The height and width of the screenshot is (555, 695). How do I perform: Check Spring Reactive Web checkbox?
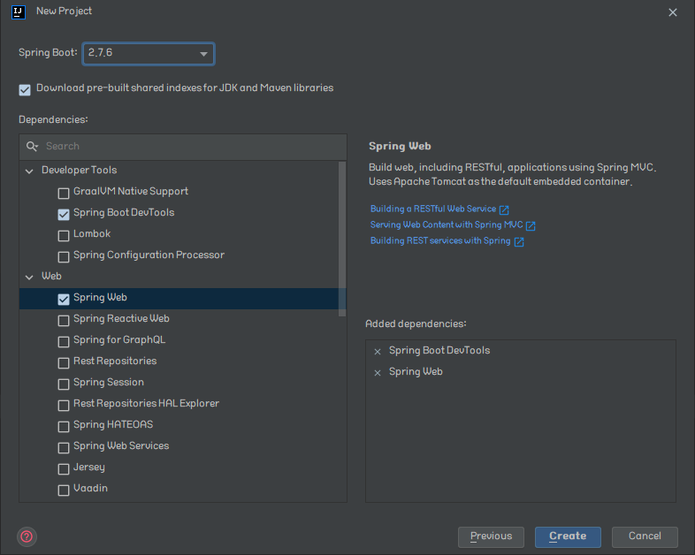point(64,321)
